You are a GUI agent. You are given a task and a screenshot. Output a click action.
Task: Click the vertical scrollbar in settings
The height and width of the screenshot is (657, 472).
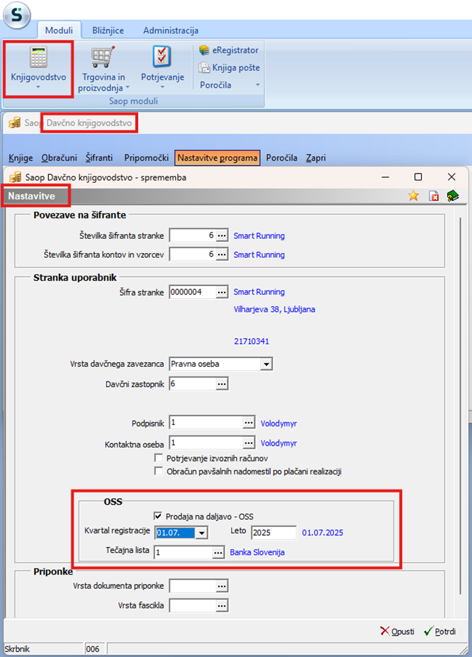tap(460, 405)
